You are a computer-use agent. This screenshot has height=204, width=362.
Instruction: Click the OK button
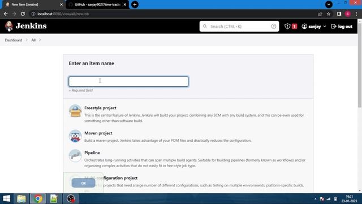pos(83,183)
